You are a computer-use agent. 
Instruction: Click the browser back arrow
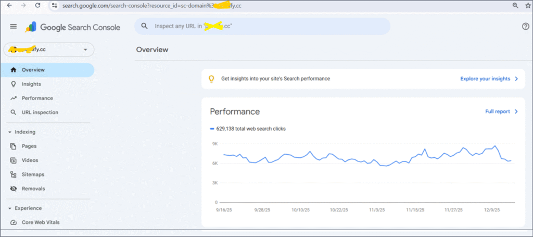(x=8, y=5)
